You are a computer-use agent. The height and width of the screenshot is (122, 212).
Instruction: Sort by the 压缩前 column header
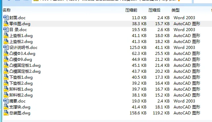point(131,10)
